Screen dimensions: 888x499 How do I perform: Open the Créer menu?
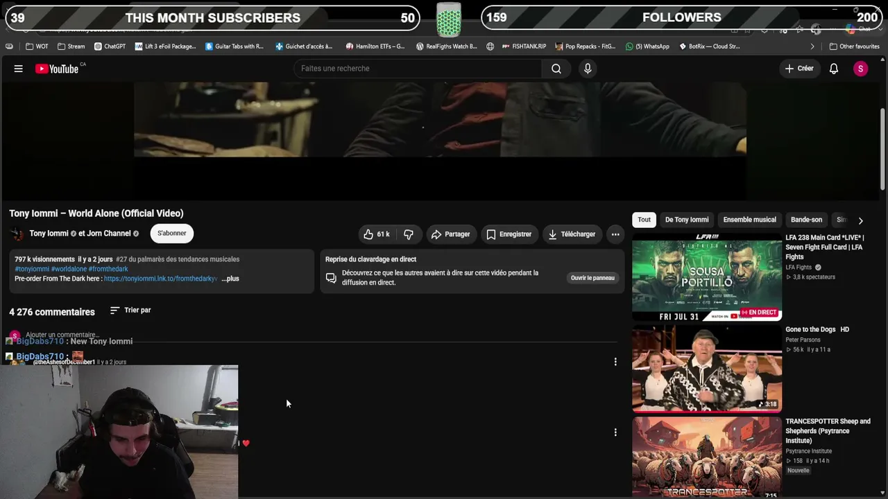click(x=799, y=69)
